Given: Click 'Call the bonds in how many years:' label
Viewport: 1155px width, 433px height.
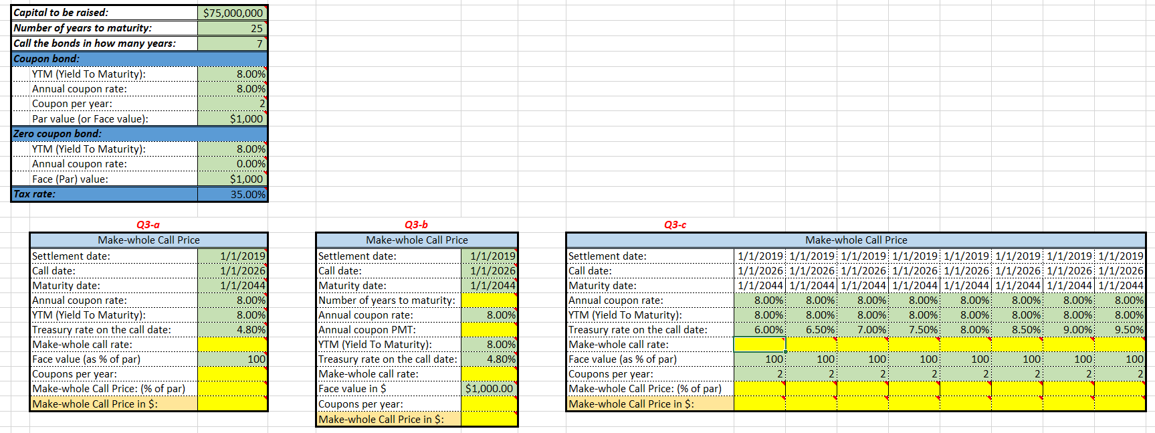Looking at the screenshot, I should pos(95,44).
